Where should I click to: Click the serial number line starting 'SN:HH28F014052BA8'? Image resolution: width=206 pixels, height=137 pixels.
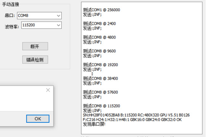pos(136,115)
